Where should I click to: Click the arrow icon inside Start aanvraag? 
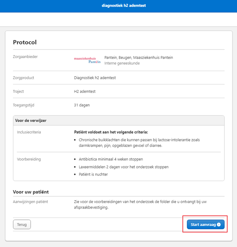[x=219, y=225]
